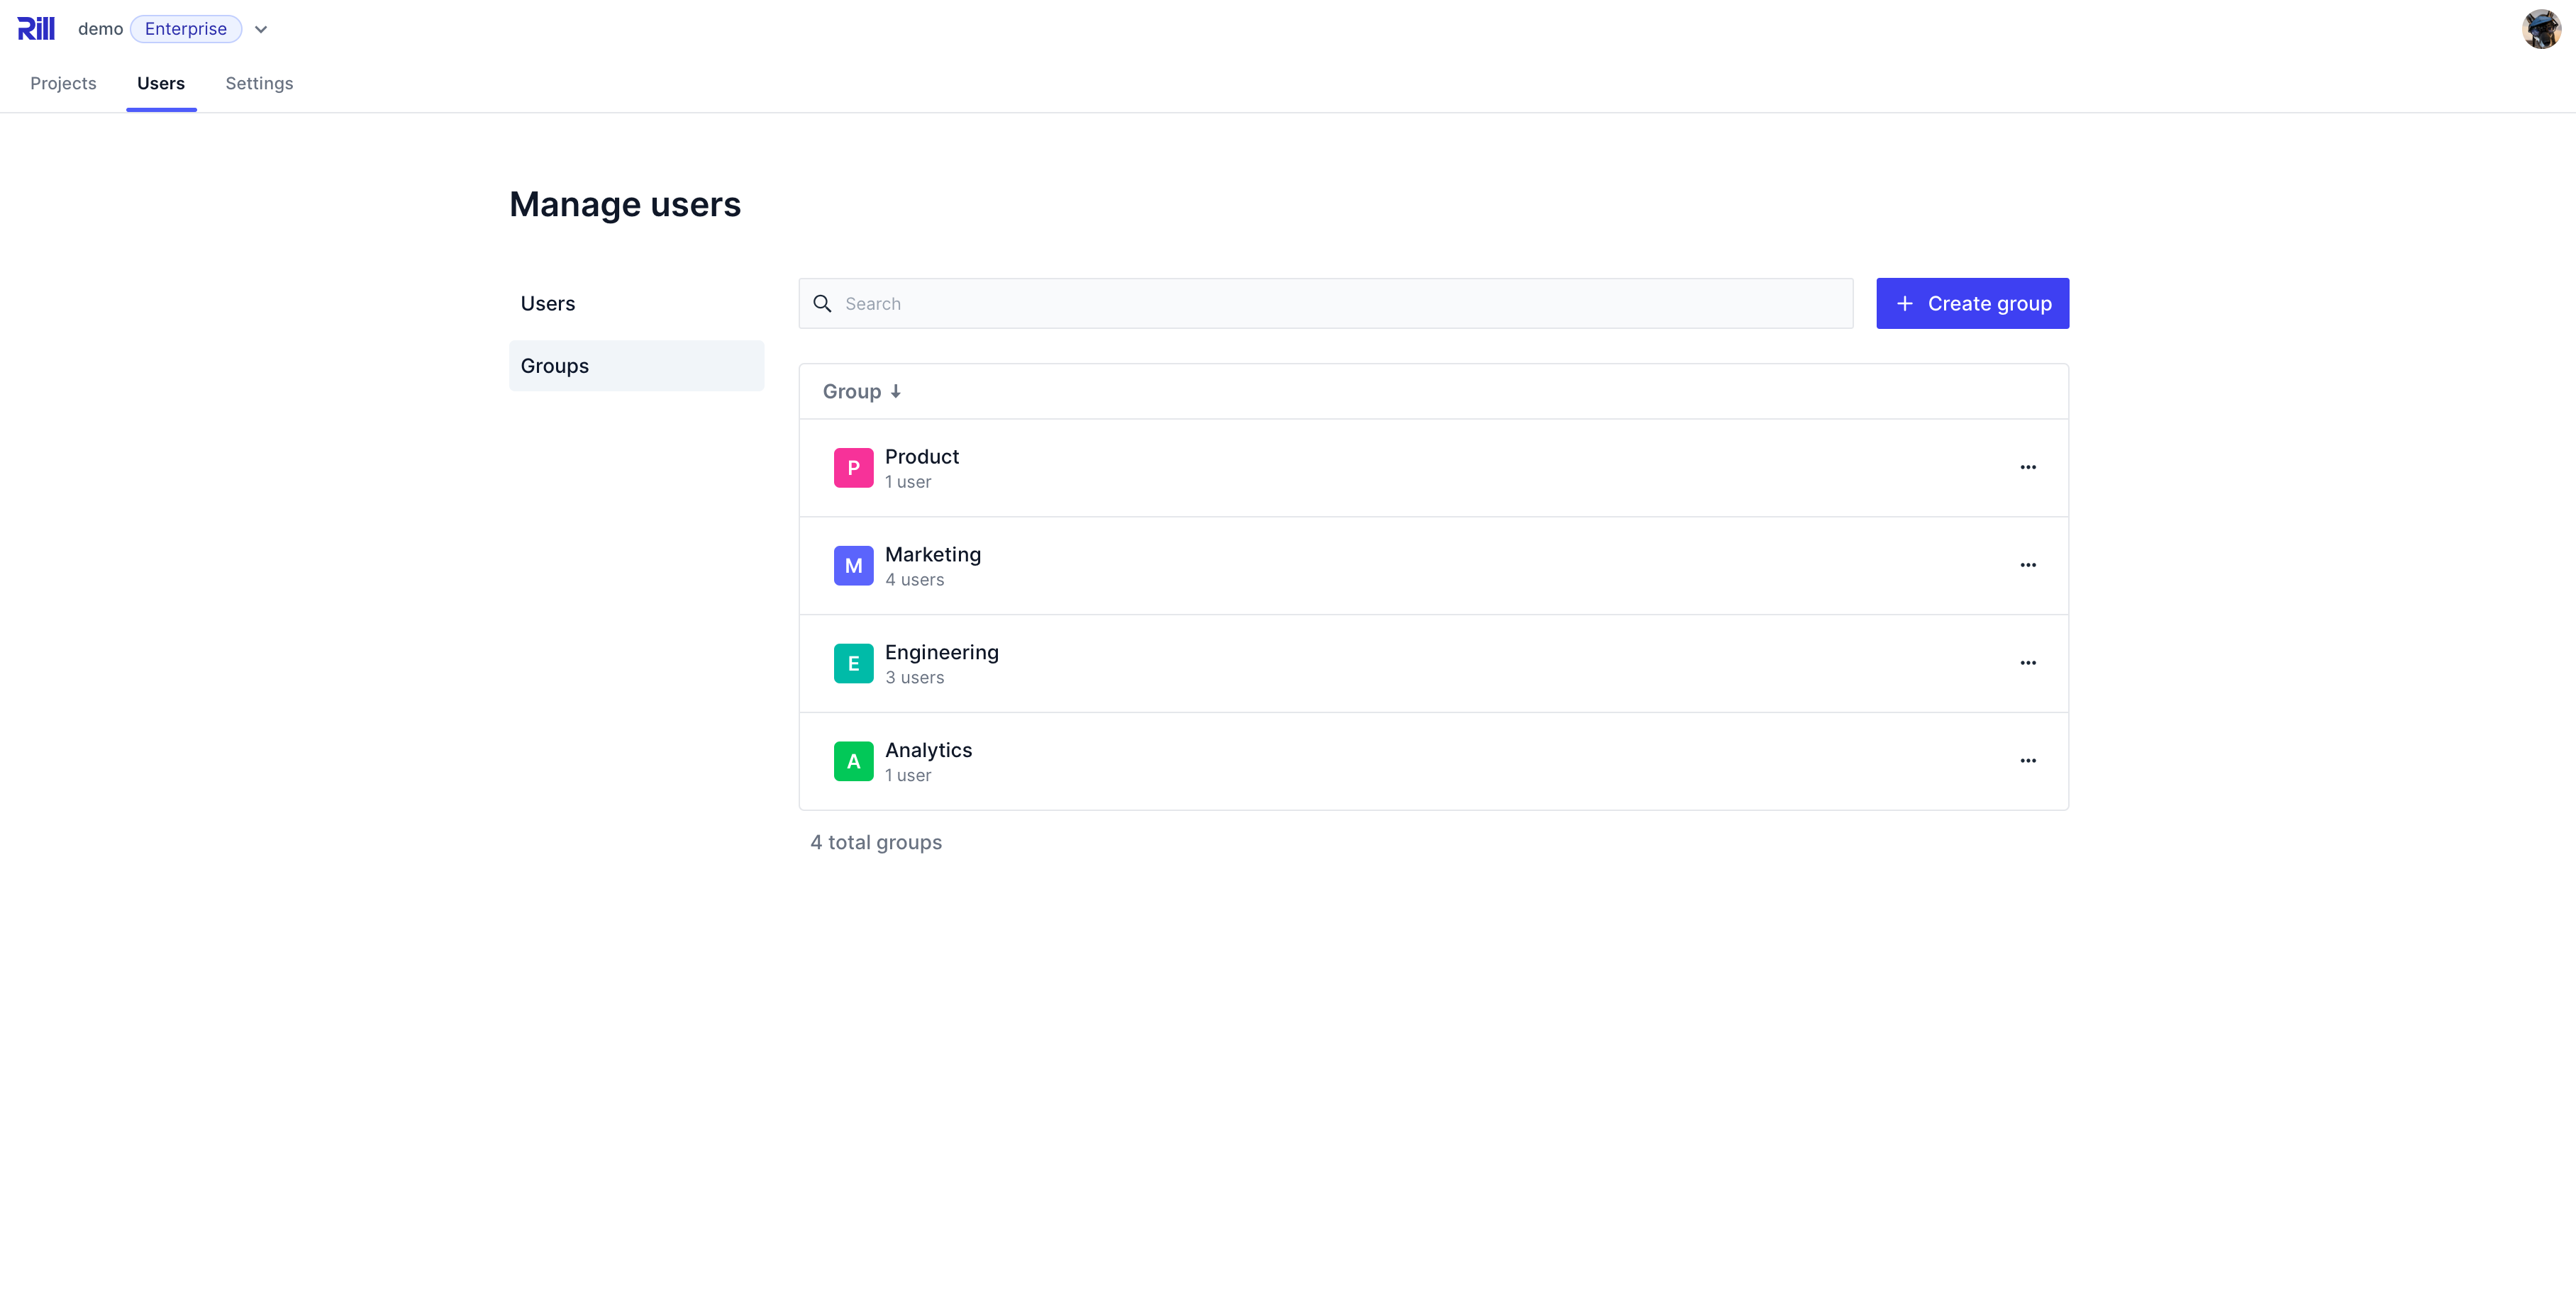Click the search magnifier icon
2576x1293 pixels.
(x=822, y=303)
